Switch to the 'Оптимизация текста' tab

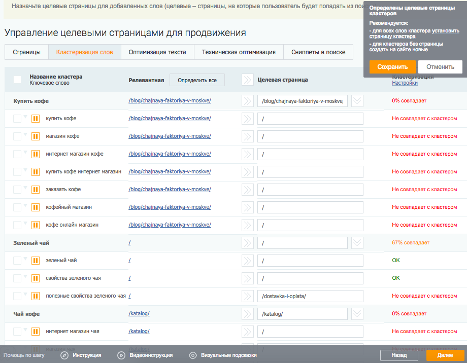click(x=157, y=52)
